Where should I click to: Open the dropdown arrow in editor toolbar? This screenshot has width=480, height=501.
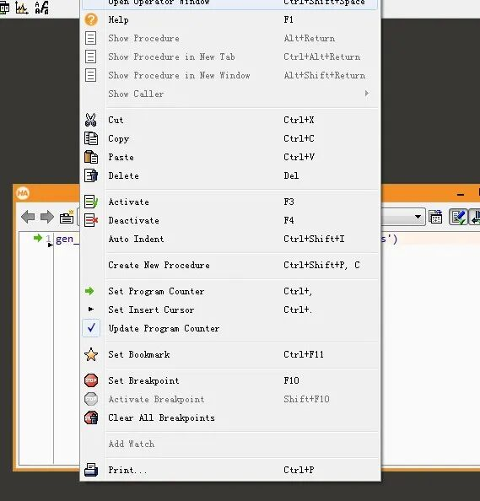(x=418, y=217)
